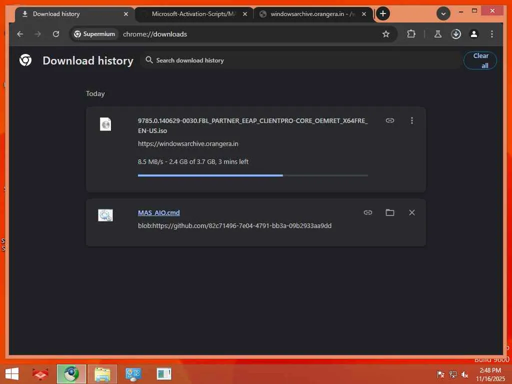Open more actions for the ISO download

[412, 120]
